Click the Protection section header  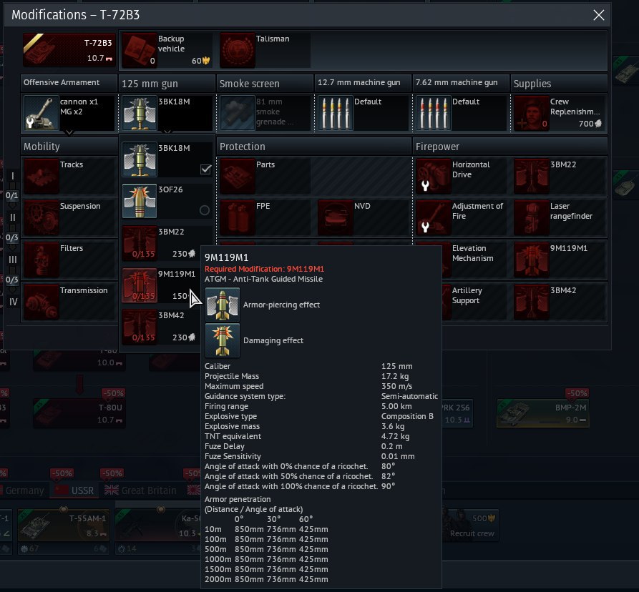click(x=314, y=147)
